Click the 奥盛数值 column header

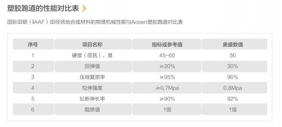tap(233, 44)
